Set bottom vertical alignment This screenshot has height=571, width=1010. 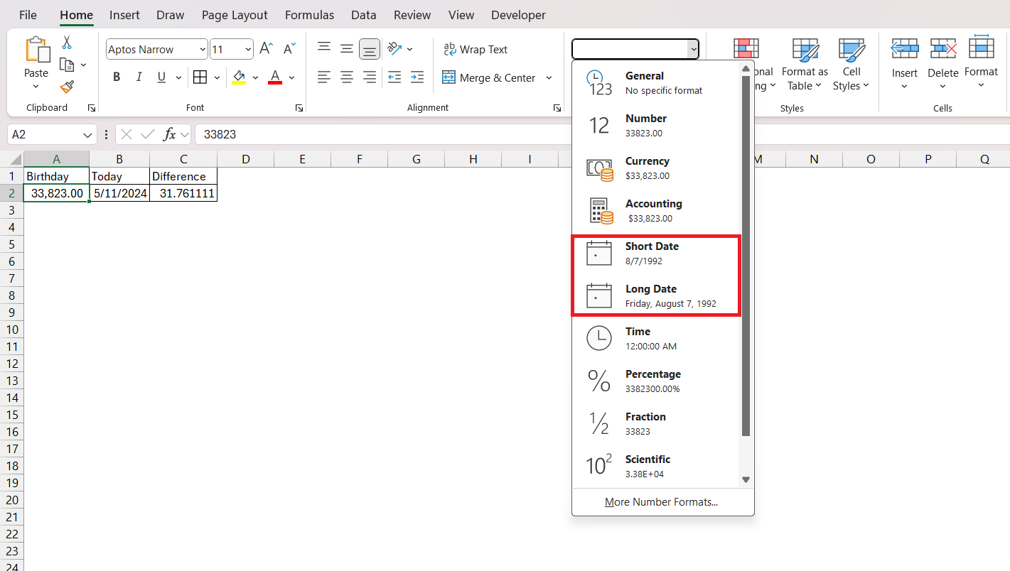(370, 49)
